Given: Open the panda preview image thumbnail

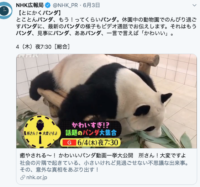Looking at the screenshot, I should point(107,101).
